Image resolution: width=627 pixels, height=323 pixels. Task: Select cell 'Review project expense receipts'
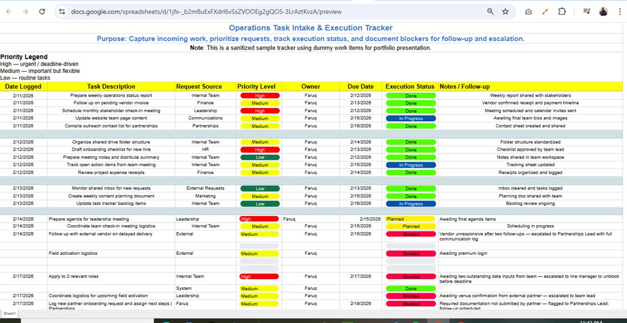(x=111, y=173)
